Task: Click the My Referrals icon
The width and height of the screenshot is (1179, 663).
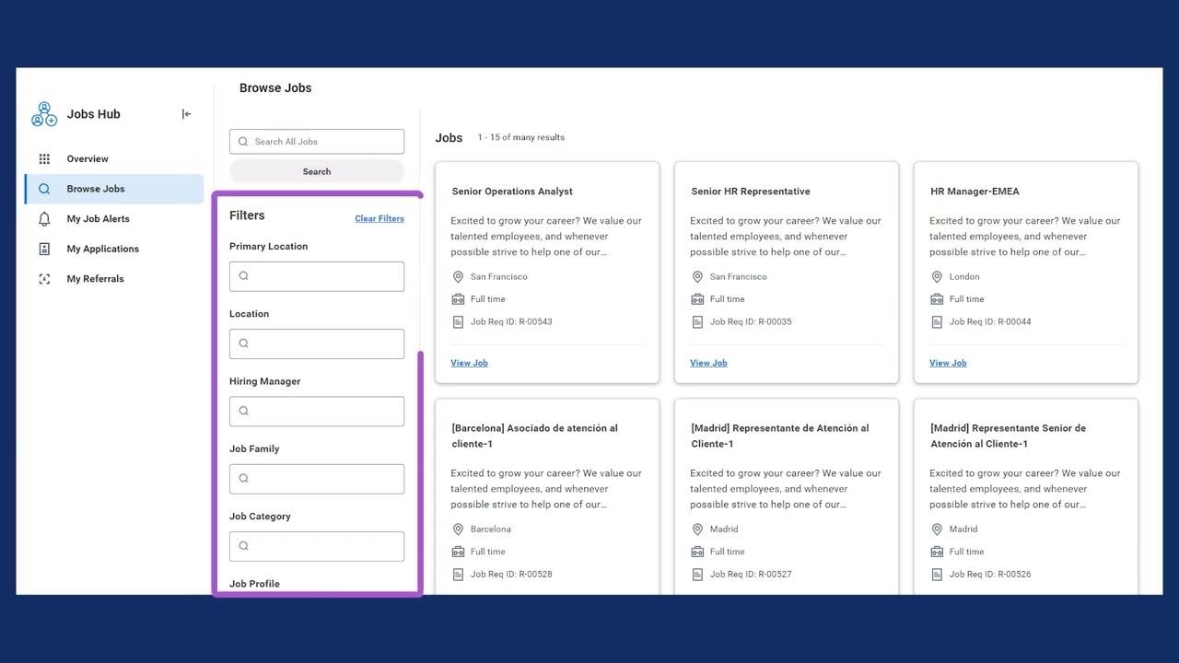Action: point(44,279)
